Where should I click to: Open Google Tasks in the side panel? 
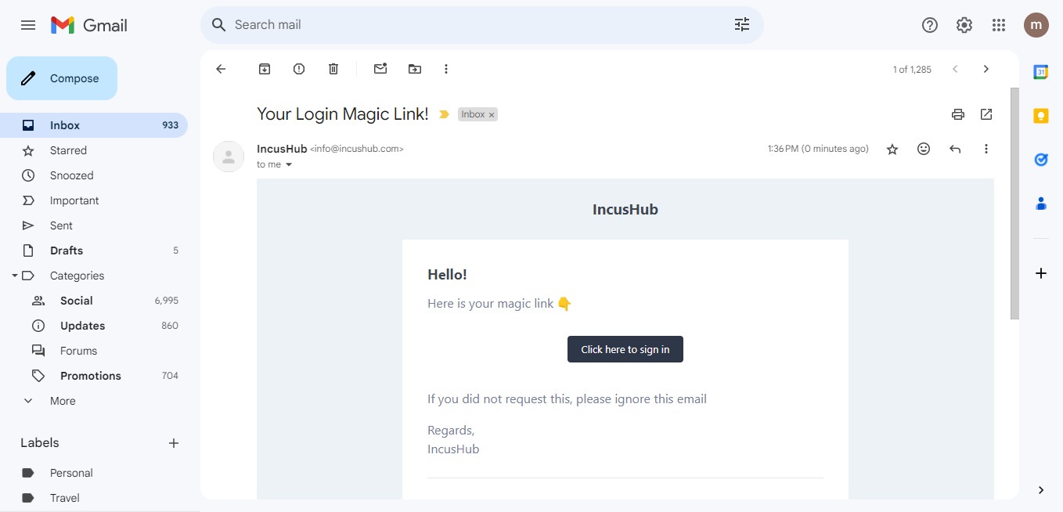click(x=1040, y=159)
